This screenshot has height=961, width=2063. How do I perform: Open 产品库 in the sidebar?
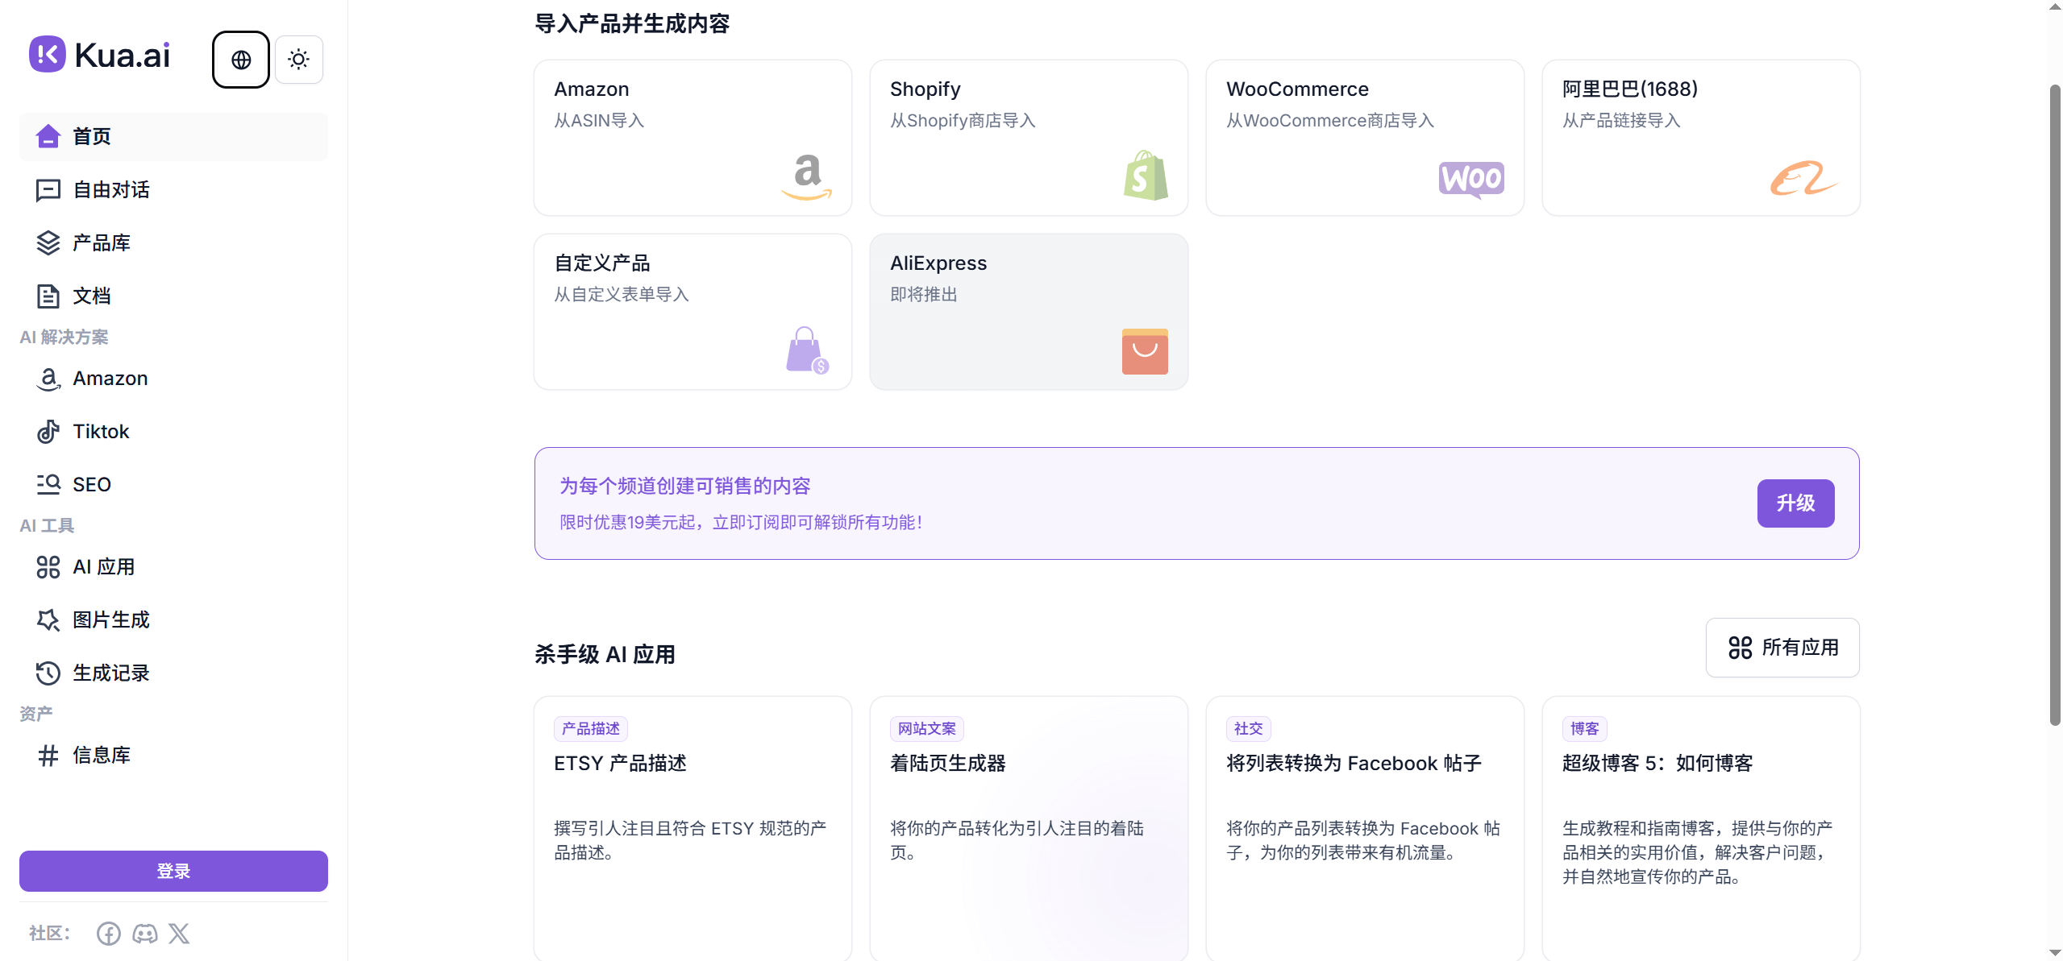[173, 243]
